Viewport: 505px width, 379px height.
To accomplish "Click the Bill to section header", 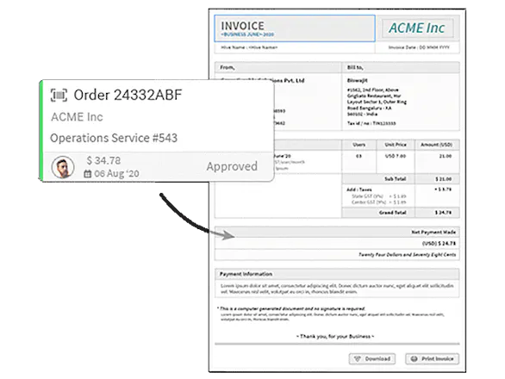I will click(x=355, y=67).
